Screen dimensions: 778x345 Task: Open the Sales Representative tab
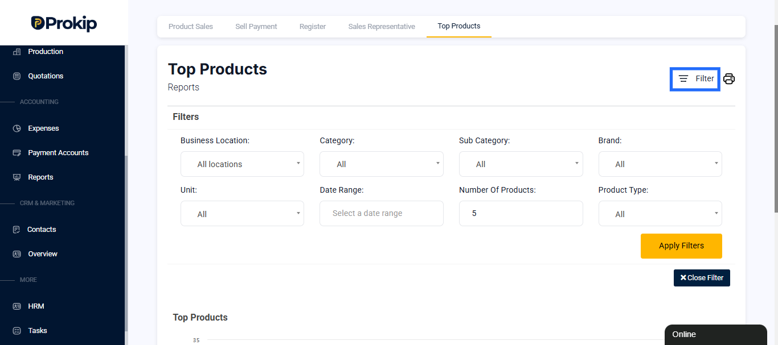click(x=382, y=27)
